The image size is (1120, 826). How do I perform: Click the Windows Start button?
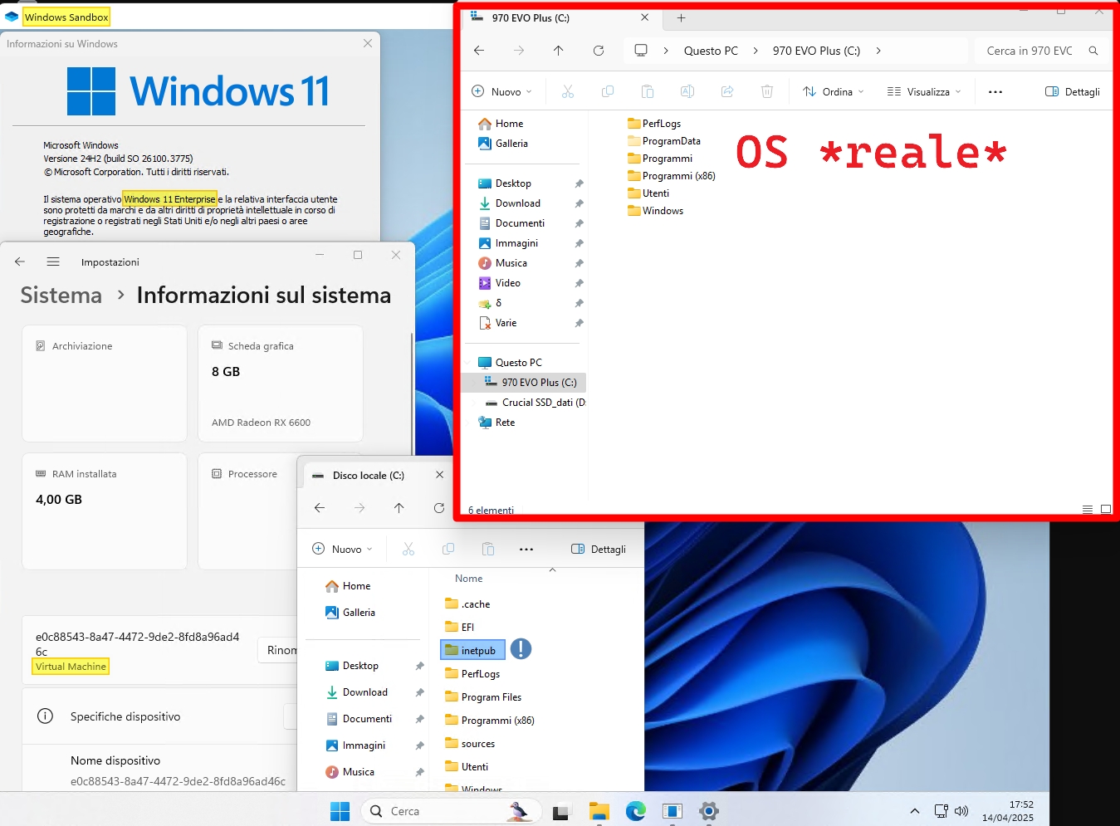(x=340, y=811)
